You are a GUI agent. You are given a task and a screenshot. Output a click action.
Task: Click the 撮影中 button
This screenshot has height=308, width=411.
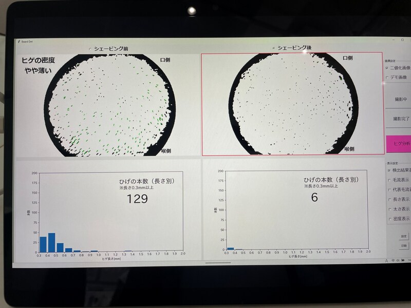tap(398, 99)
